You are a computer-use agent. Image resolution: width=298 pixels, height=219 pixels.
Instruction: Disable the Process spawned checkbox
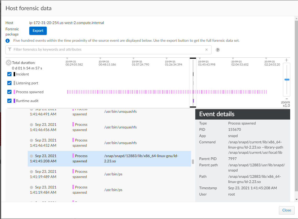pos(9,92)
